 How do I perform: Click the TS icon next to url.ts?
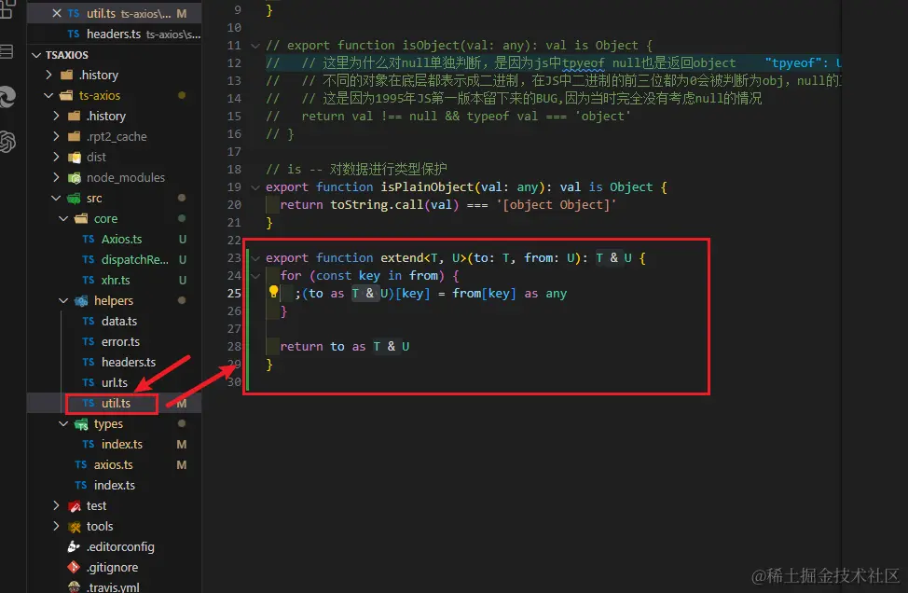(x=89, y=383)
